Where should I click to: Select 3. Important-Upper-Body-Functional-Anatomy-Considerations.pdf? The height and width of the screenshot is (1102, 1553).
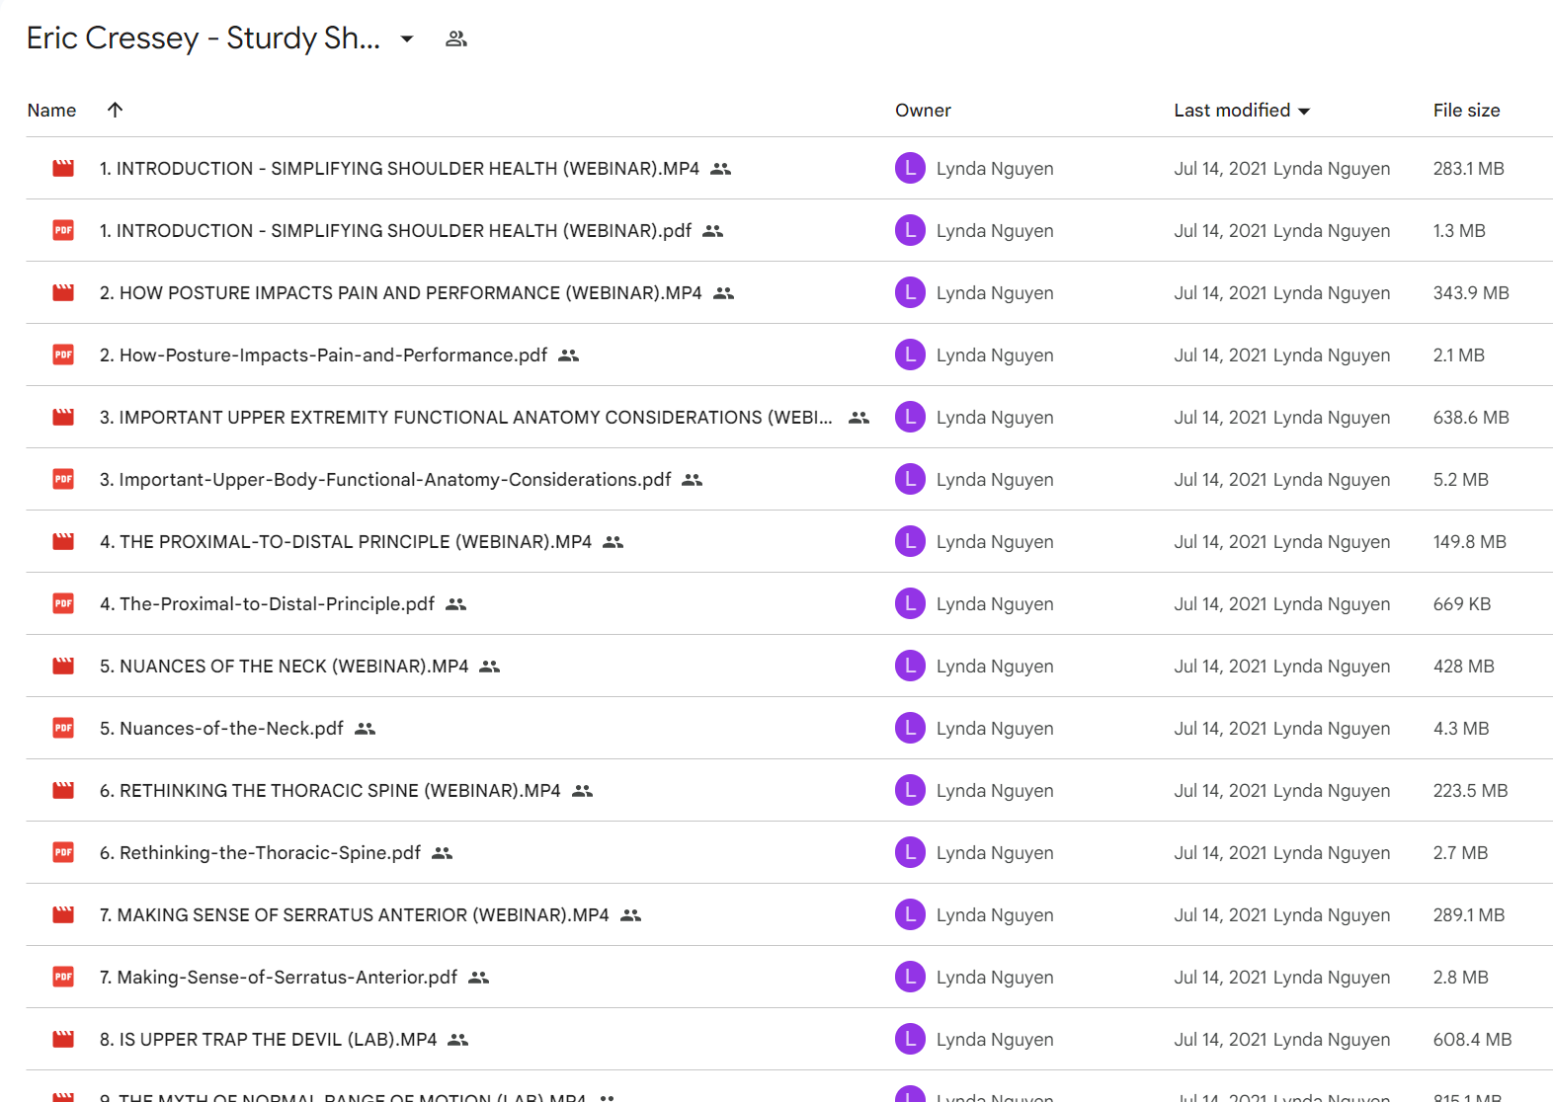(385, 480)
